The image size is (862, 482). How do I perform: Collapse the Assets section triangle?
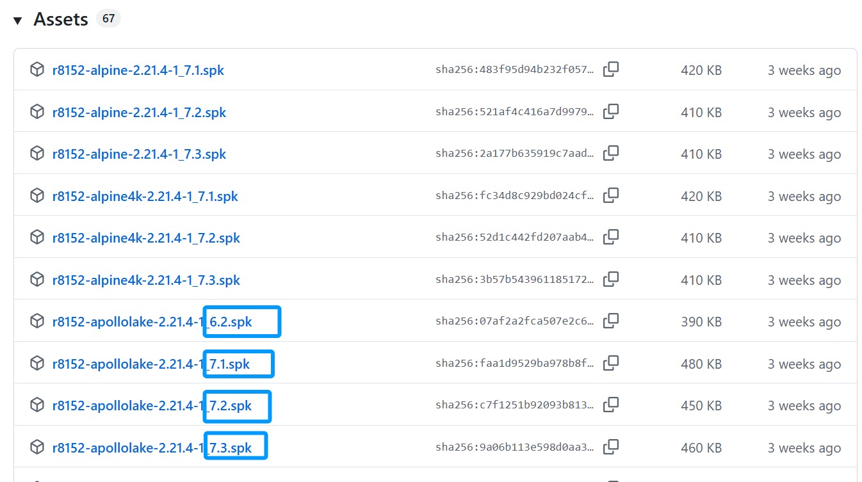pyautogui.click(x=18, y=20)
